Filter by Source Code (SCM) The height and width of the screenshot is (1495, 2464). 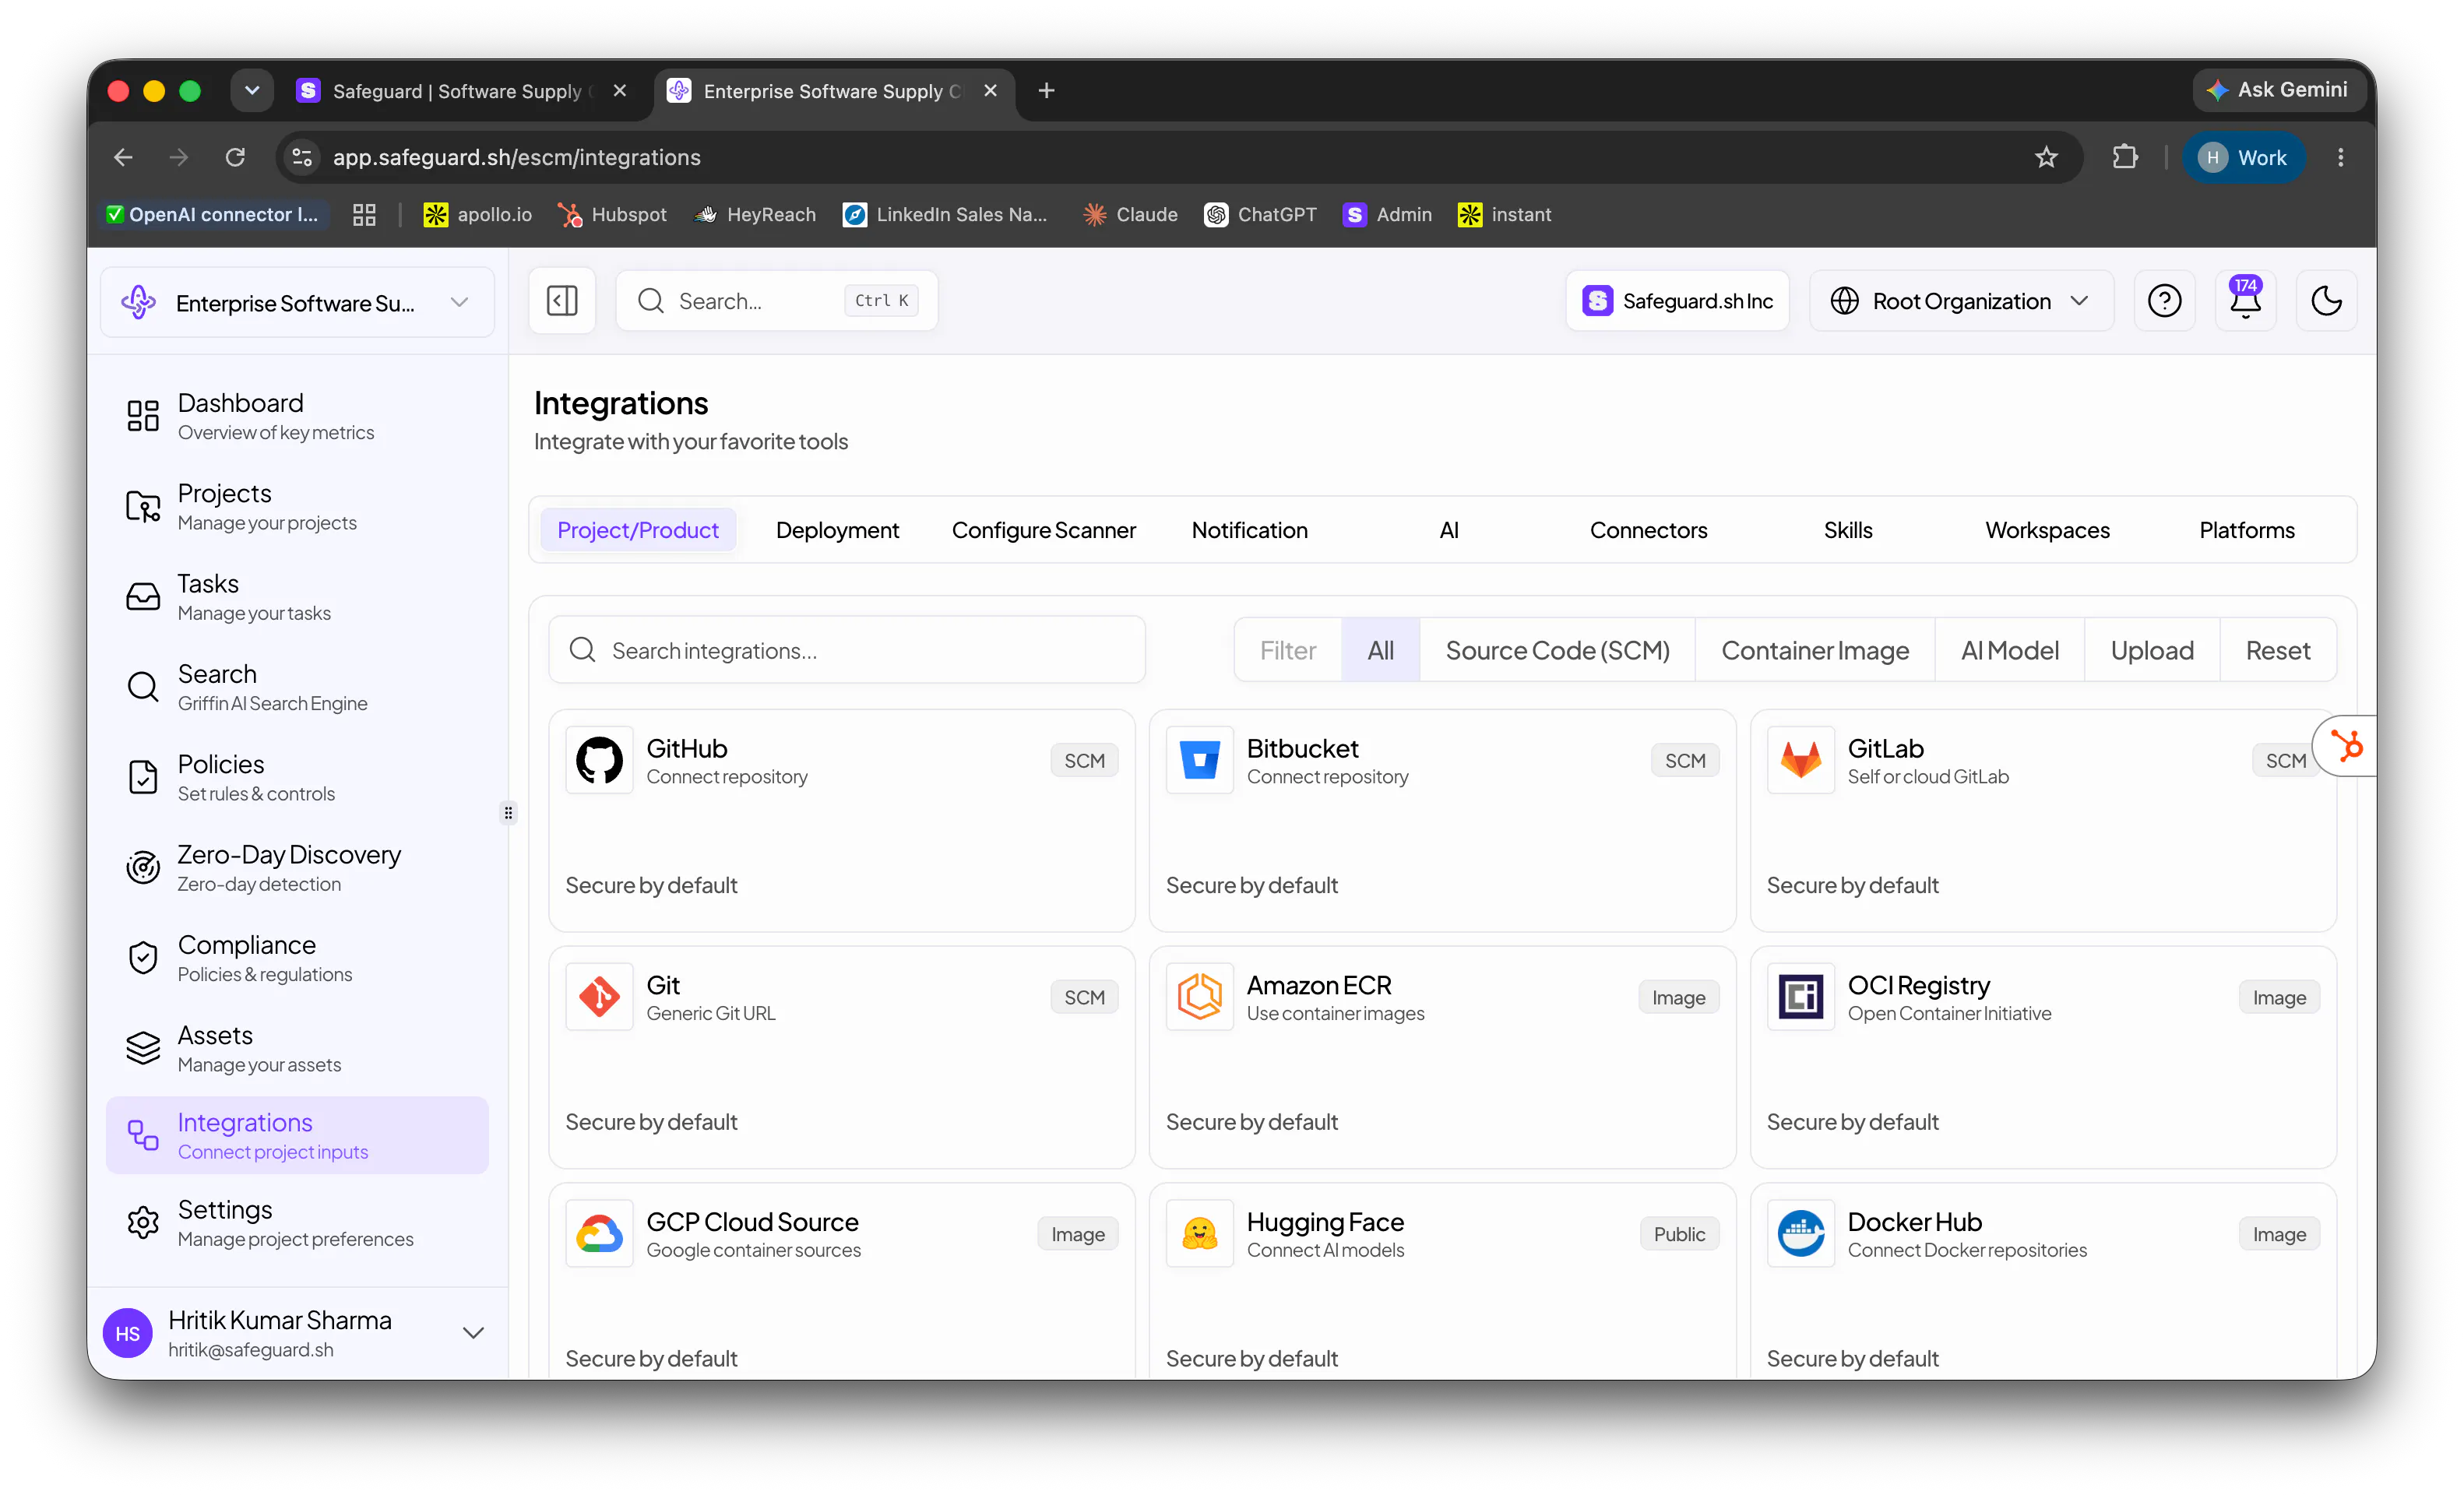[x=1557, y=650]
